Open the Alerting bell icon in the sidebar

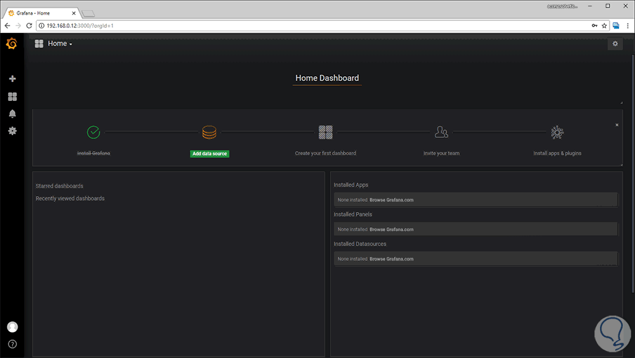pos(13,114)
